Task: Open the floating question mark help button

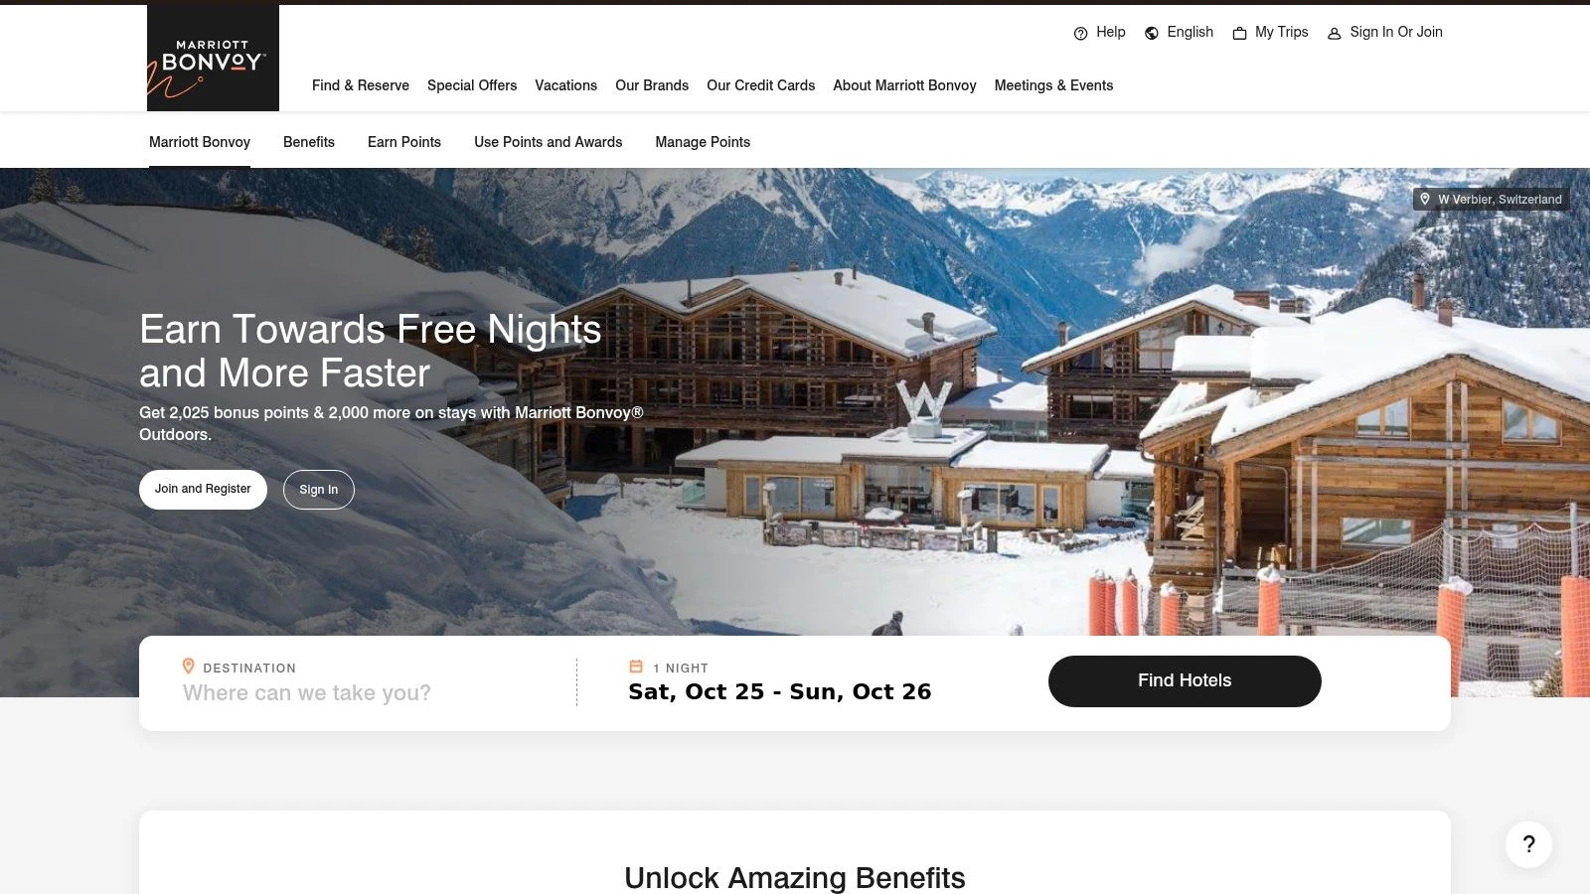Action: point(1528,844)
